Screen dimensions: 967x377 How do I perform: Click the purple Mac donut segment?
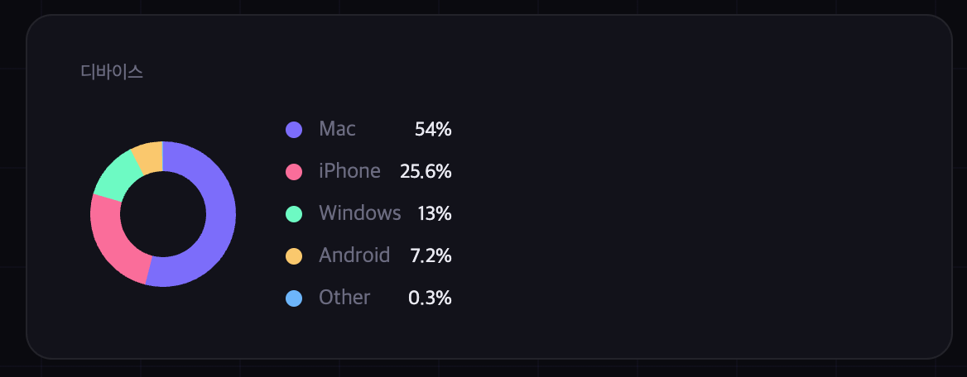pyautogui.click(x=215, y=223)
